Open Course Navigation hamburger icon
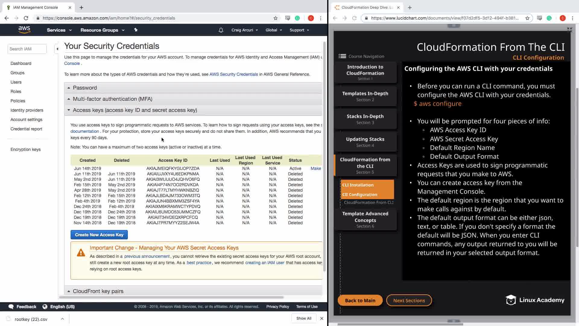The image size is (579, 326). (x=342, y=56)
